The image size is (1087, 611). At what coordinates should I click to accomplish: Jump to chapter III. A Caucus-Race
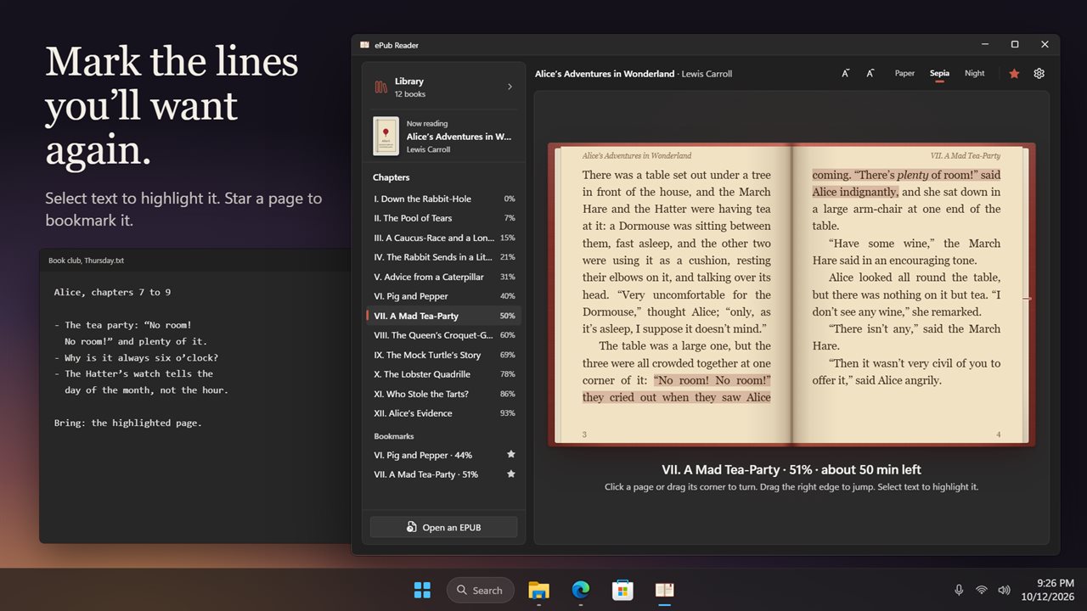tap(444, 238)
